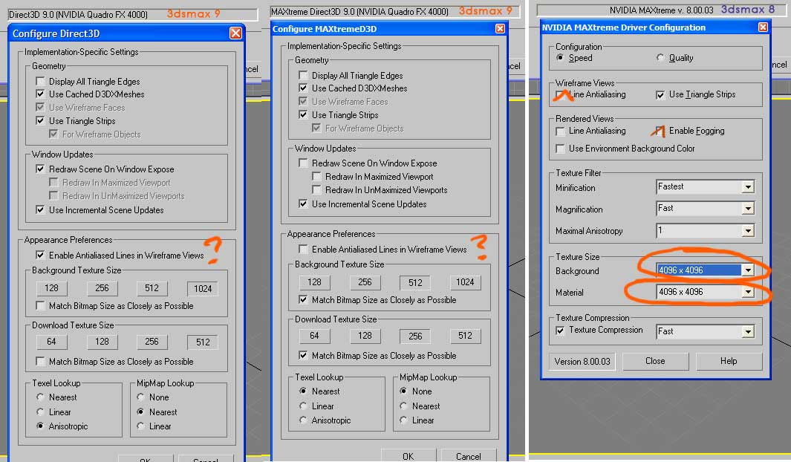Close NVIDIA MAXtreme Driver Configuration window via X
Viewport: 791px width, 462px height.
pos(764,27)
